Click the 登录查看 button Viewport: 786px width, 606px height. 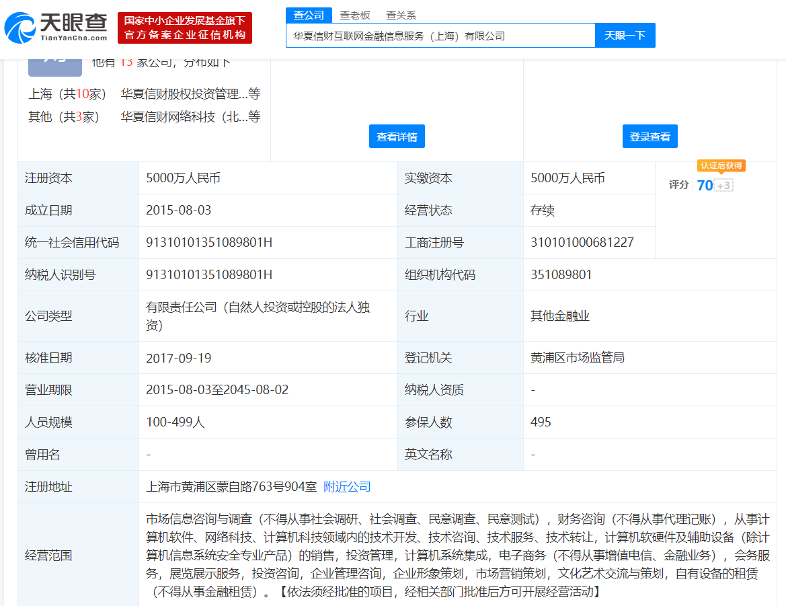(650, 137)
